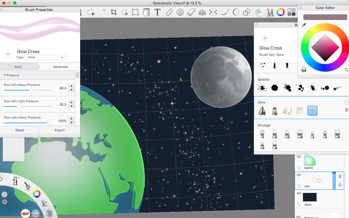Image resolution: width=349 pixels, height=218 pixels.
Task: Open lagoon edit arrow icon
Action: [44, 203]
